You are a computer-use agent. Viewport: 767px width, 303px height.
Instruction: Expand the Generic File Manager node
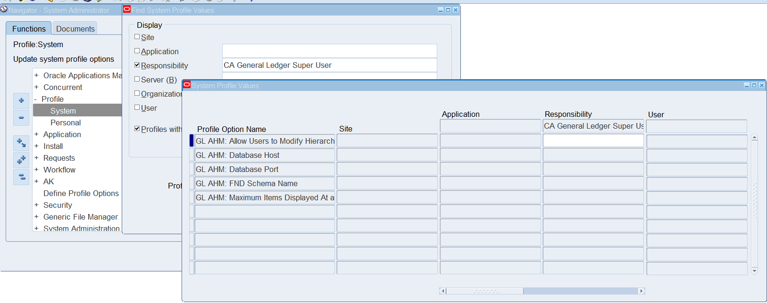[36, 217]
